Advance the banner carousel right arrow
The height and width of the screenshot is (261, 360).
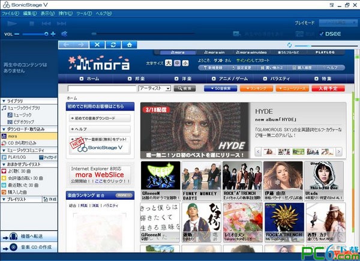tap(339, 152)
